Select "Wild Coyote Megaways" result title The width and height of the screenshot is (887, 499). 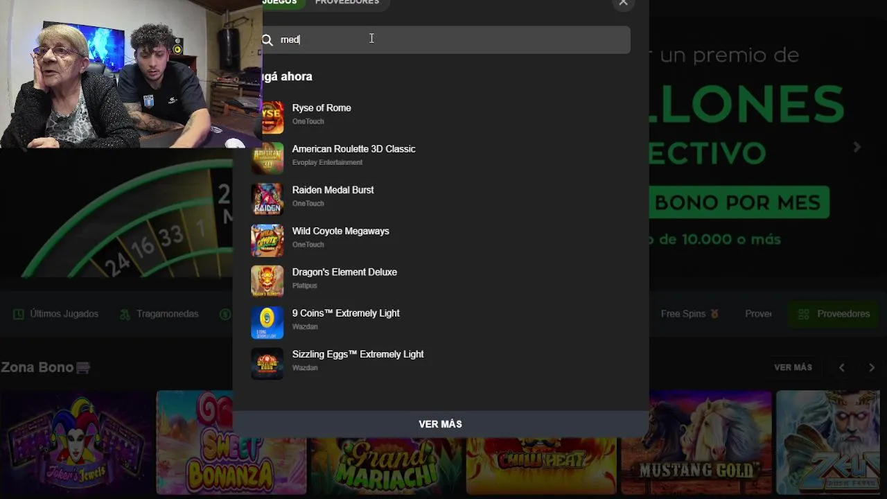341,231
